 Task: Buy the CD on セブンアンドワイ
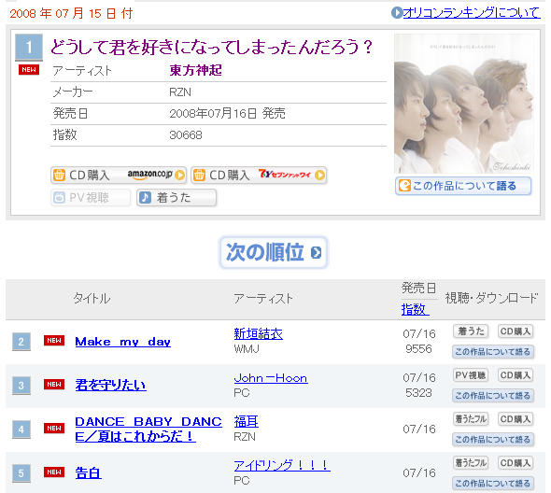(x=259, y=175)
